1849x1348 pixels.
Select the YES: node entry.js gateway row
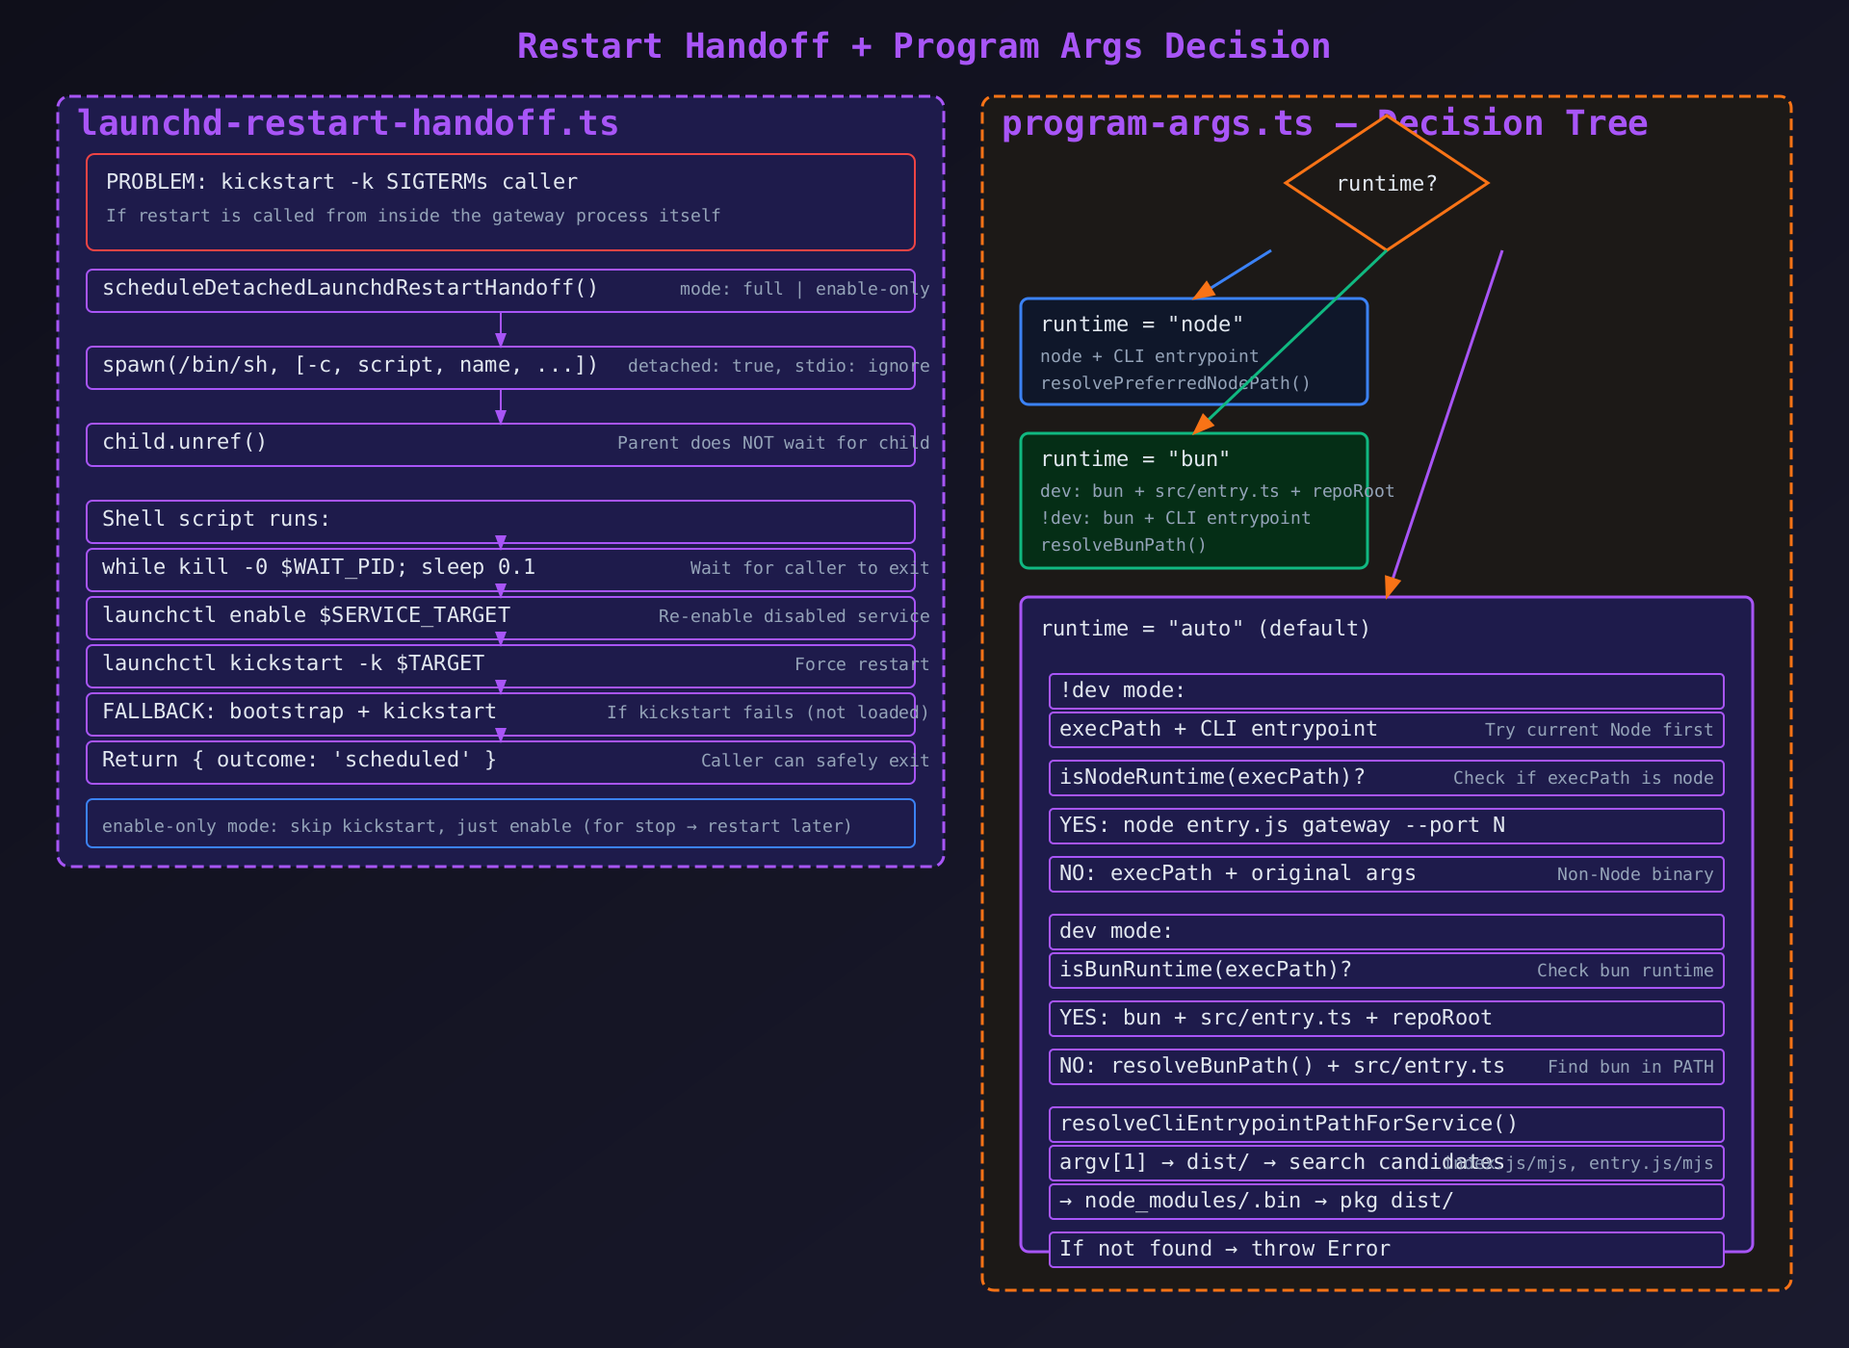[x=1386, y=826]
